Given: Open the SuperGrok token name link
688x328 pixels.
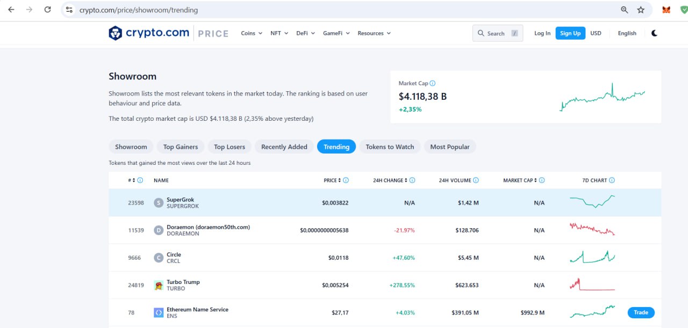Looking at the screenshot, I should (181, 200).
